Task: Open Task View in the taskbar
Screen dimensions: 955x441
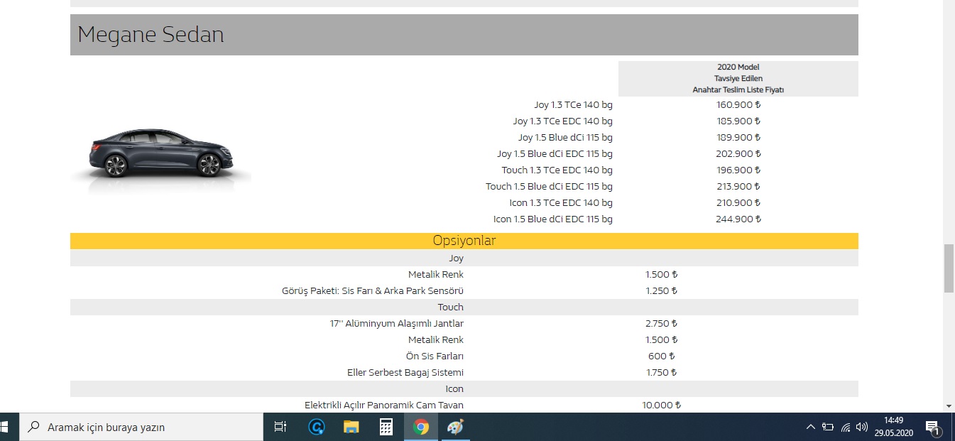Action: pyautogui.click(x=280, y=427)
